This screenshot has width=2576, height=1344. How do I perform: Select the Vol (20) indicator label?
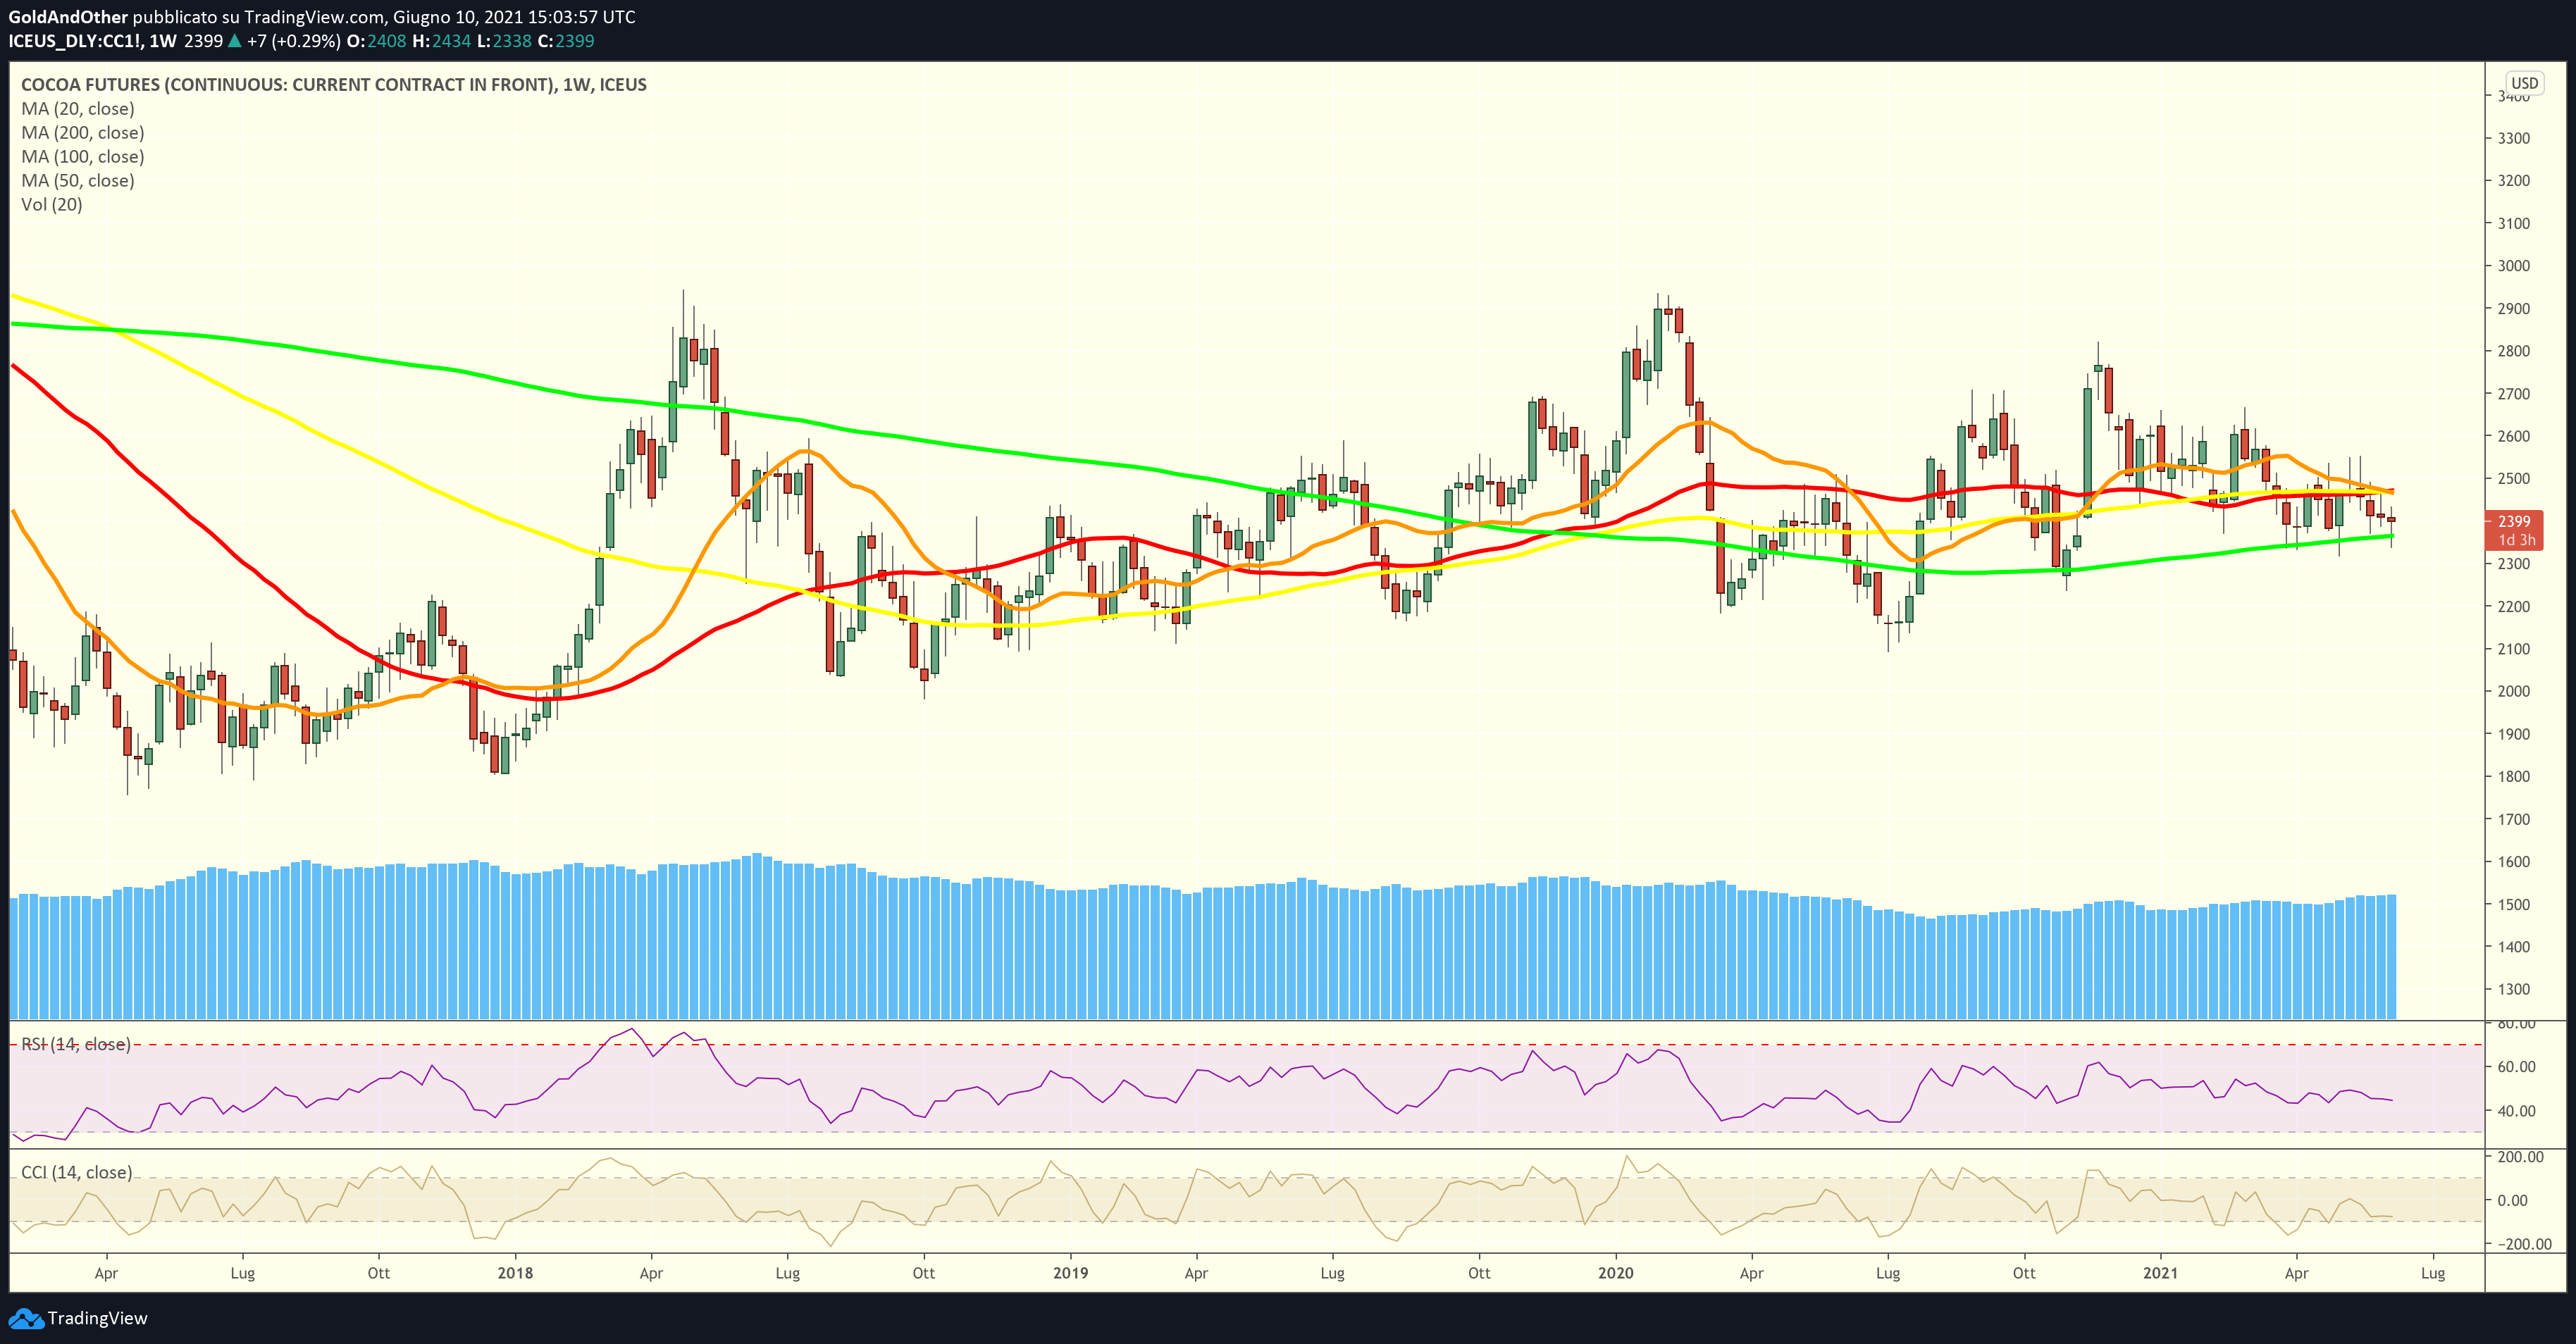52,205
